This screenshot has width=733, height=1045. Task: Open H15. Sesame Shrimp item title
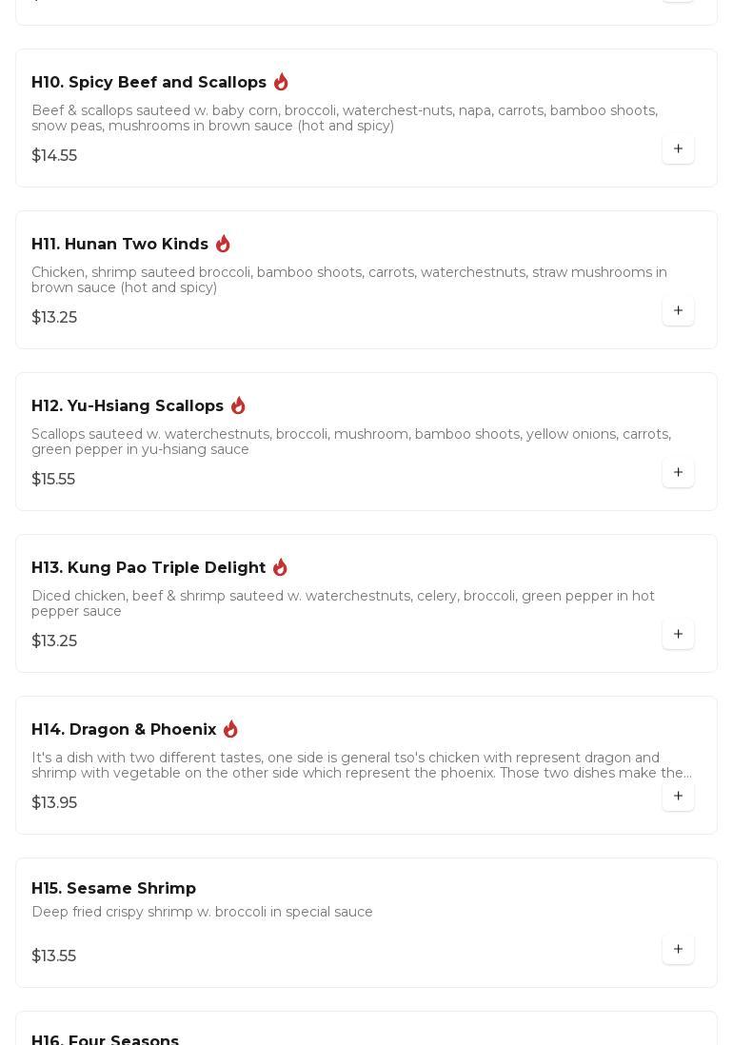click(x=113, y=889)
